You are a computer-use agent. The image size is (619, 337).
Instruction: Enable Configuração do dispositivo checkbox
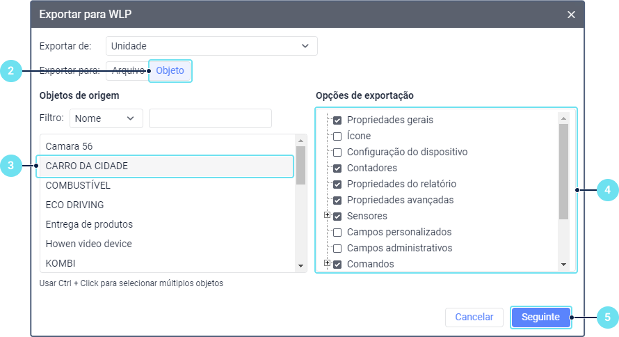[x=337, y=152]
